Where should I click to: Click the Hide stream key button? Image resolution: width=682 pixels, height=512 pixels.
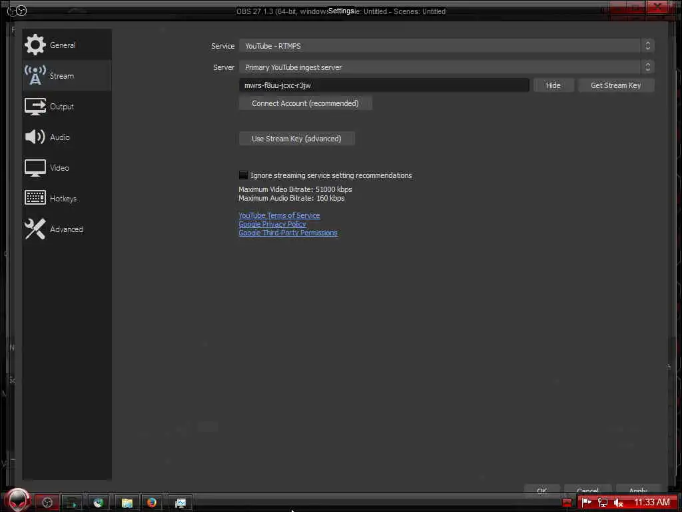point(553,85)
